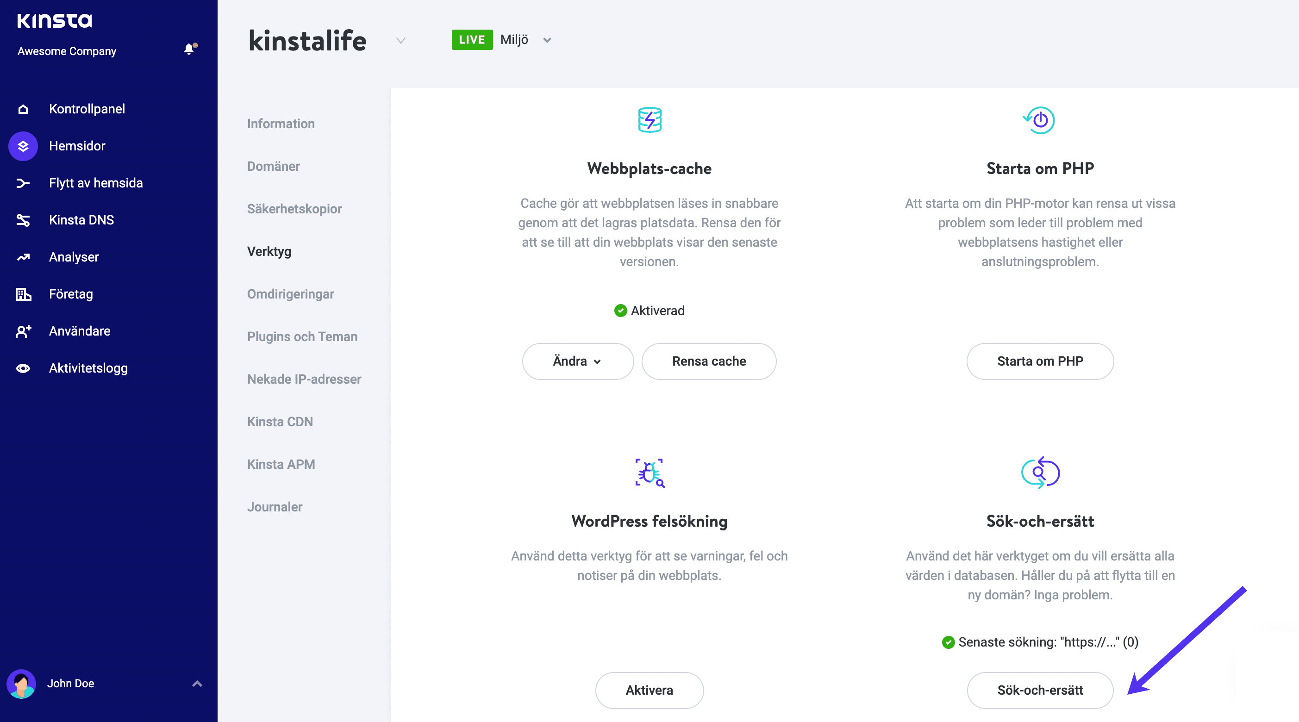
Task: Open Flytt av hemsida
Action: tap(96, 183)
